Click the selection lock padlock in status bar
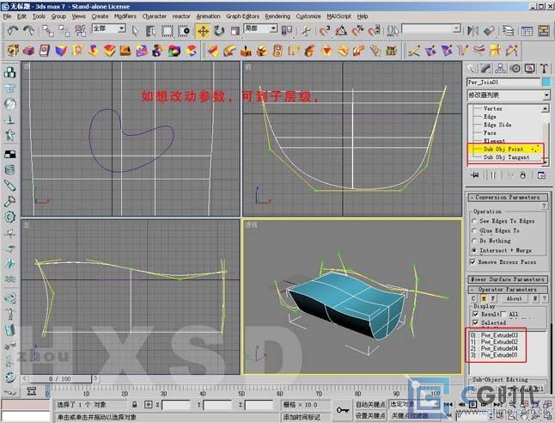The width and height of the screenshot is (555, 423). coord(134,404)
